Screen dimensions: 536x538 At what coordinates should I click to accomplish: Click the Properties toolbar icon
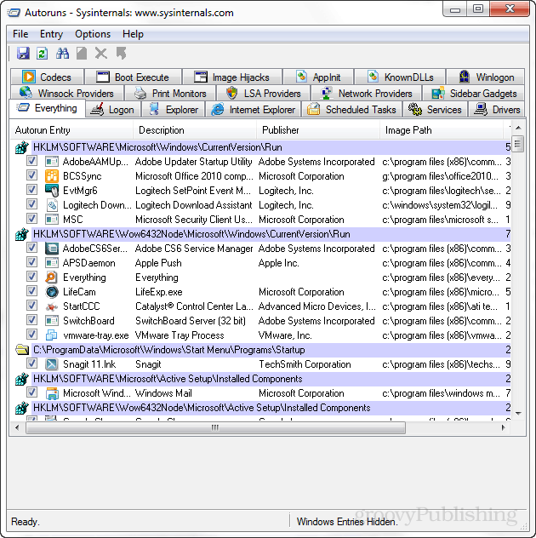(82, 54)
